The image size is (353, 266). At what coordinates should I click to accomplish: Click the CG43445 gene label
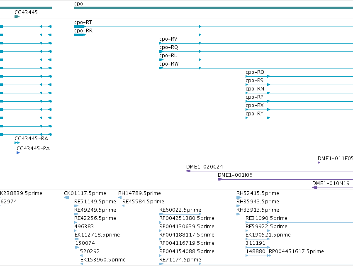[x=26, y=12]
